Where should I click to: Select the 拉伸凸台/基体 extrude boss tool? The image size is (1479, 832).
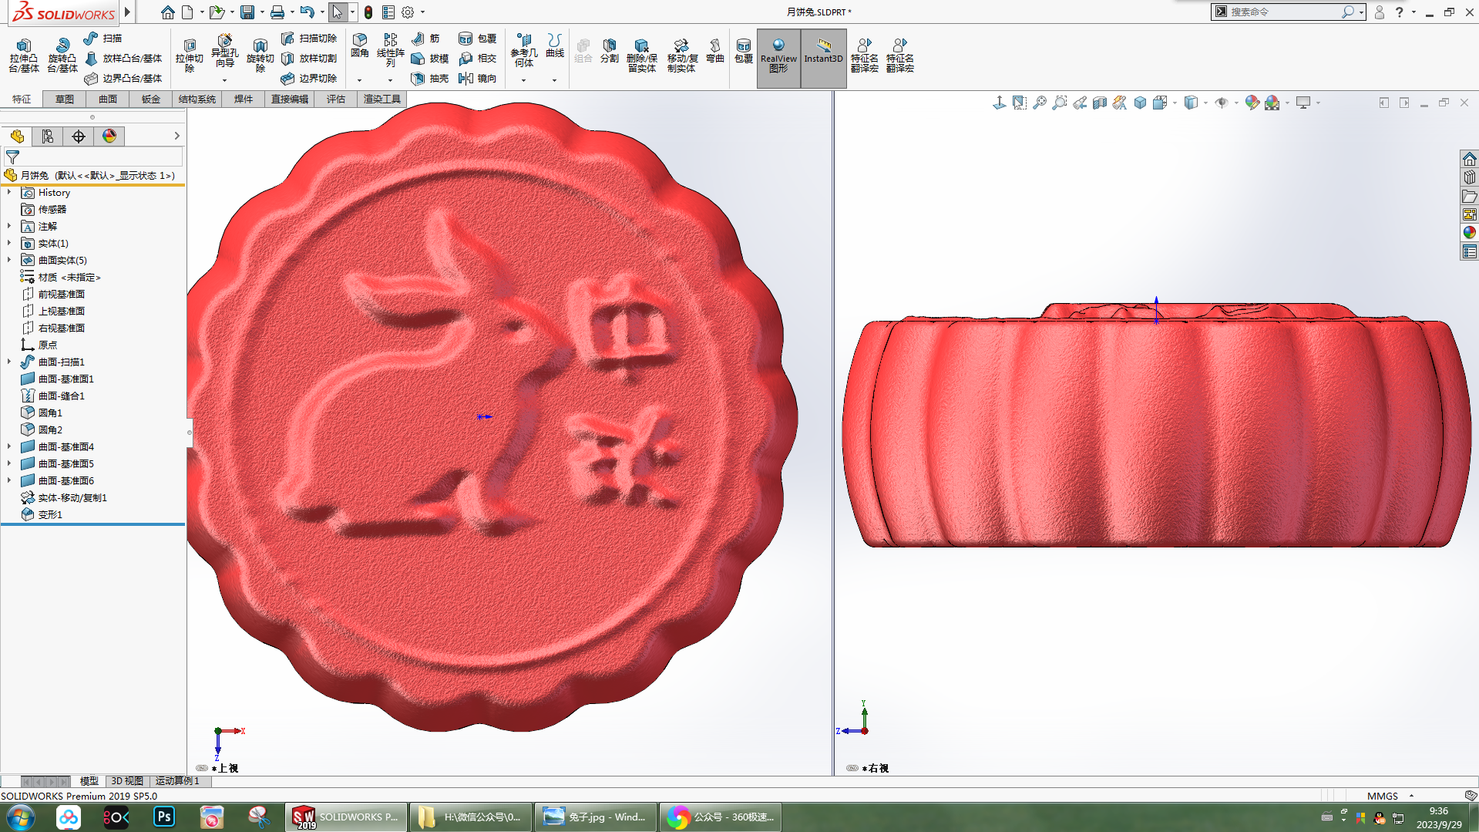pos(24,56)
